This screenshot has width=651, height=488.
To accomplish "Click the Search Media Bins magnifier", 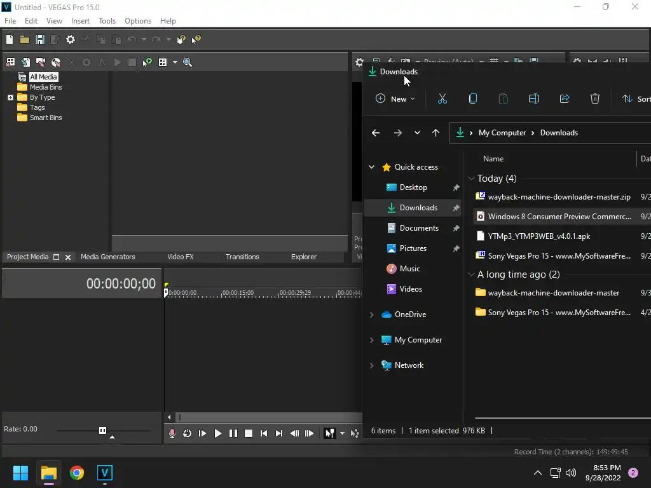I will click(x=188, y=62).
